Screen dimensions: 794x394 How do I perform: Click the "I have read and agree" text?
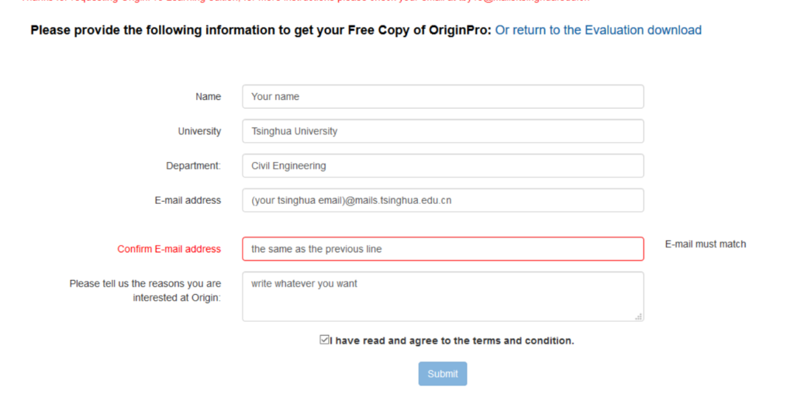[452, 340]
